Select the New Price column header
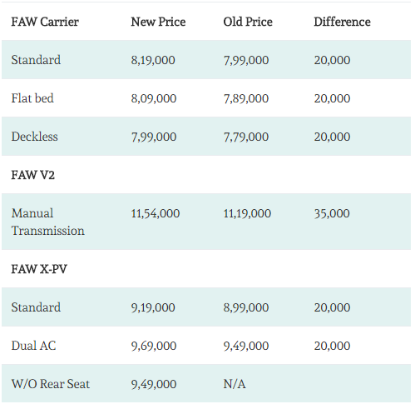Screen dimensions: 415x404 coord(158,22)
